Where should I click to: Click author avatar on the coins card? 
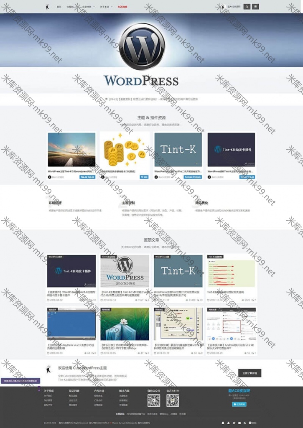(x=103, y=177)
